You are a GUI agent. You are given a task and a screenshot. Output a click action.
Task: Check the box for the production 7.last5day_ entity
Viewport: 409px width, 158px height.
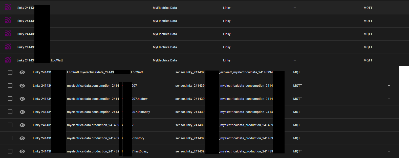click(x=10, y=151)
